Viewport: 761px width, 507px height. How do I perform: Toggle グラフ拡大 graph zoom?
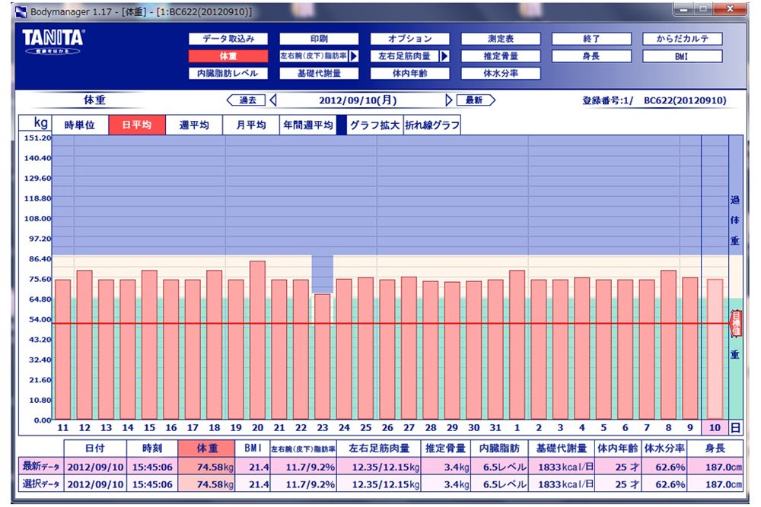pos(374,125)
